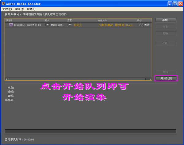Click the encoding progress bar
This screenshot has height=145, width=184.
point(90,131)
